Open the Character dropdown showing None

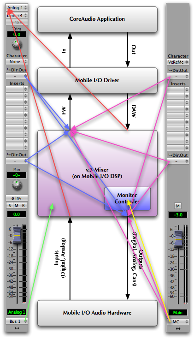click(17, 62)
